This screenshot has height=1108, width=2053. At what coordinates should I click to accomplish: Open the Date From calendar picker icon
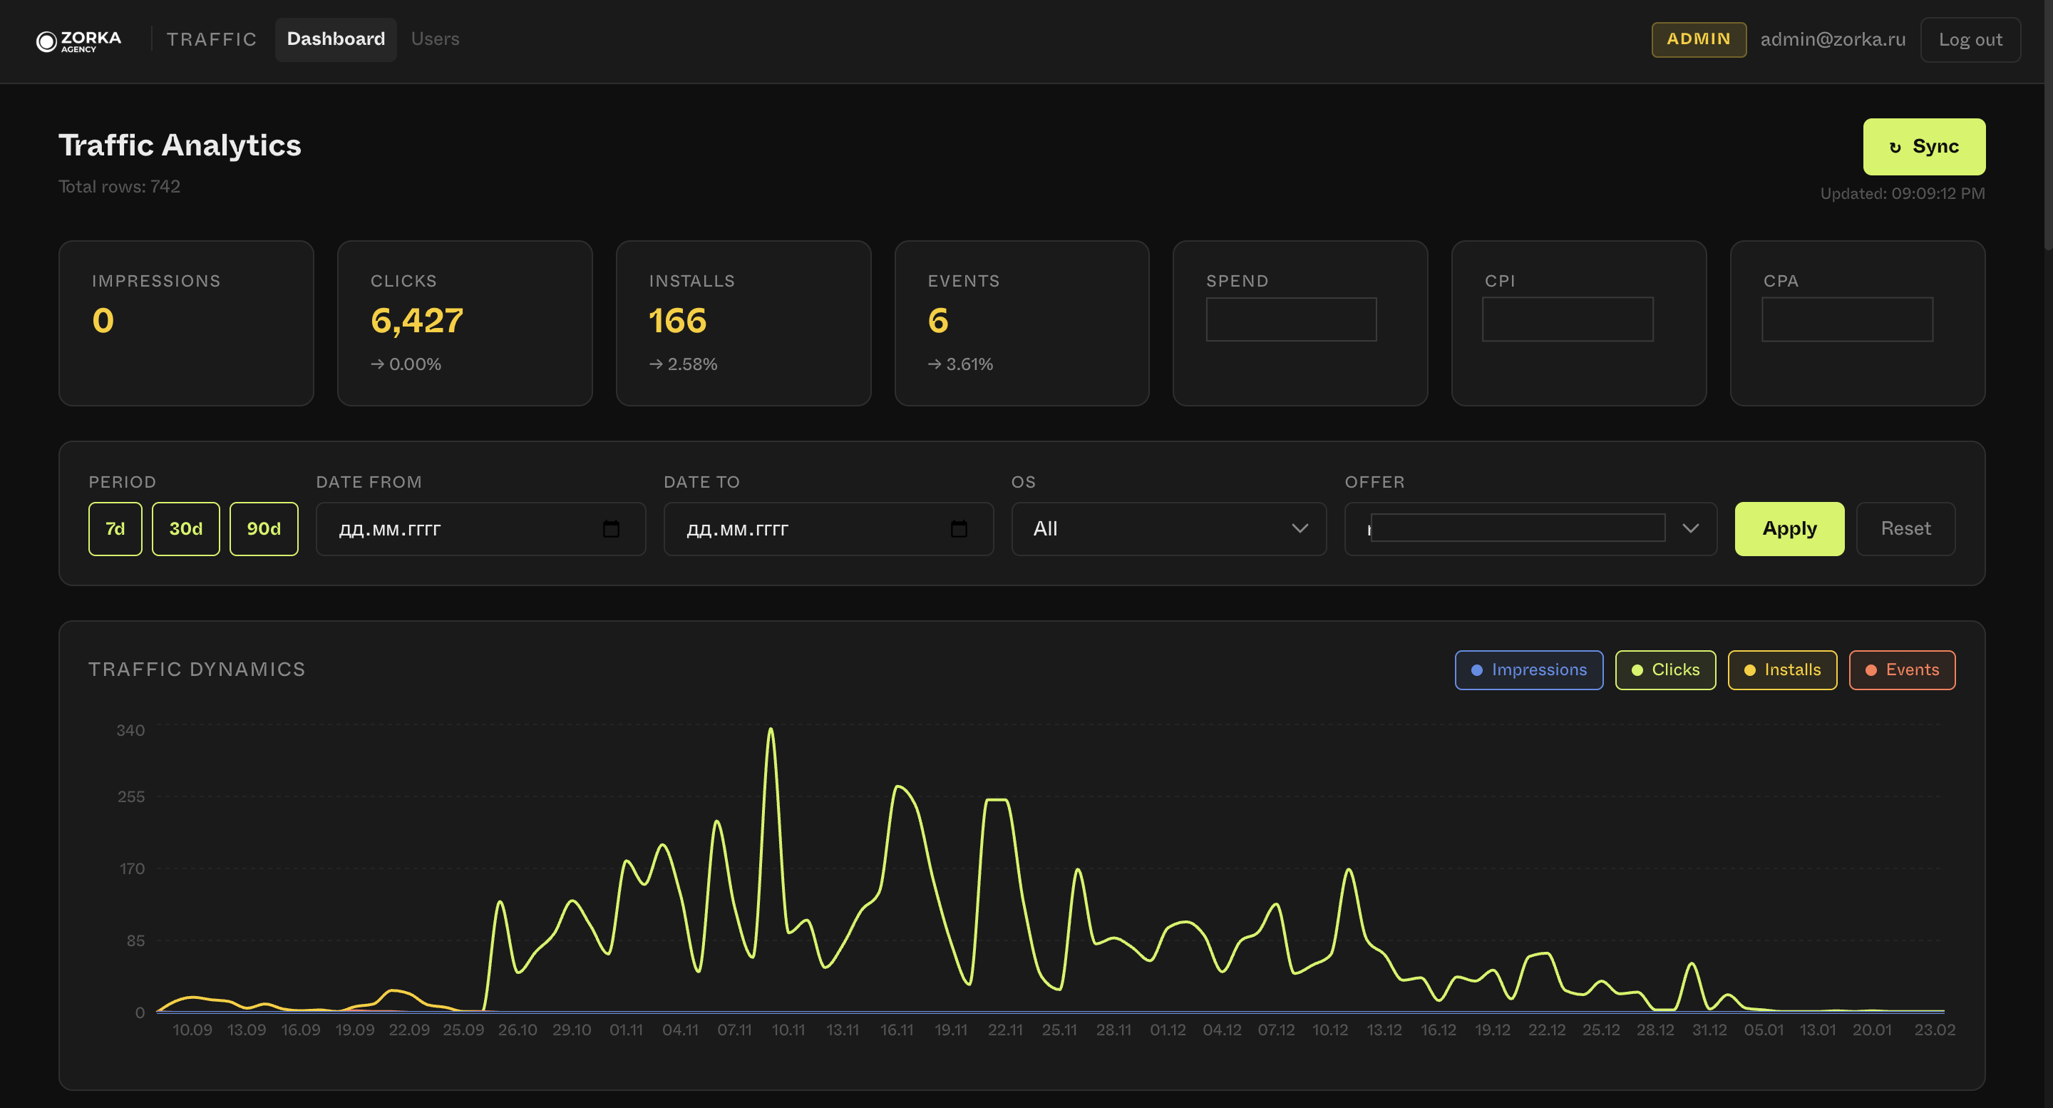(610, 528)
